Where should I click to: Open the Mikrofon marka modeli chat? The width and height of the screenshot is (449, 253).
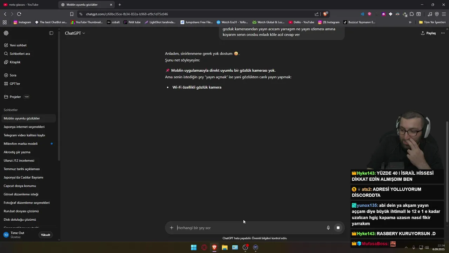(29, 144)
